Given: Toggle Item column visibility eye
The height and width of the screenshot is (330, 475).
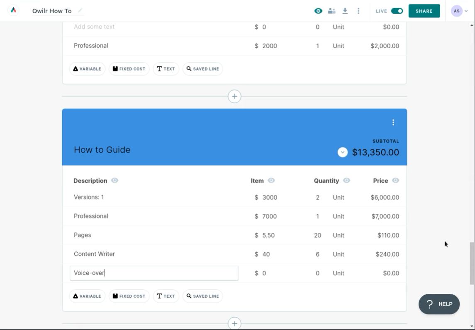Looking at the screenshot, I should point(271,180).
